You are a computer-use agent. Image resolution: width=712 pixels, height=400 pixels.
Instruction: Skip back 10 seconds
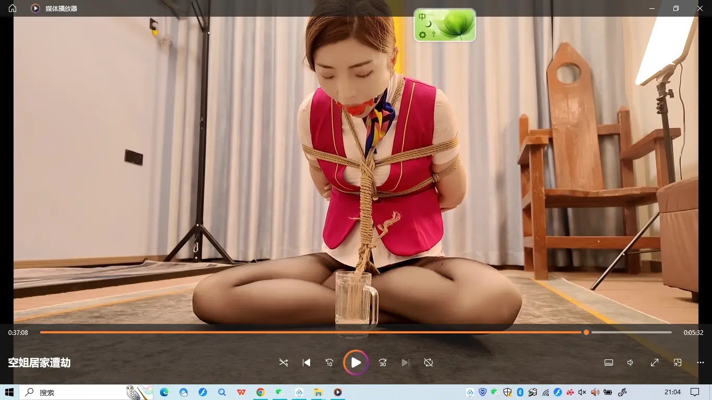click(x=329, y=362)
